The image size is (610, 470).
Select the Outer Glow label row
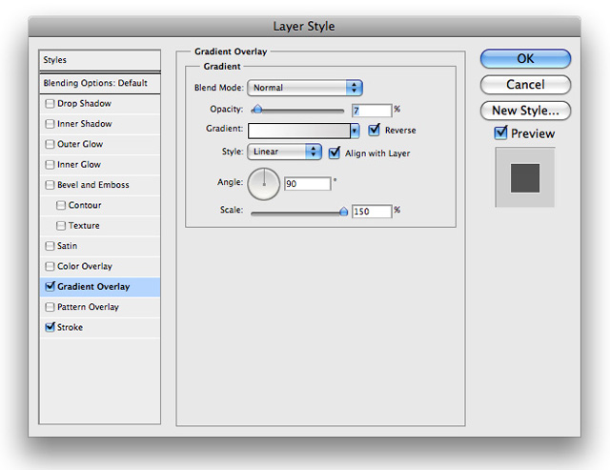coord(100,144)
